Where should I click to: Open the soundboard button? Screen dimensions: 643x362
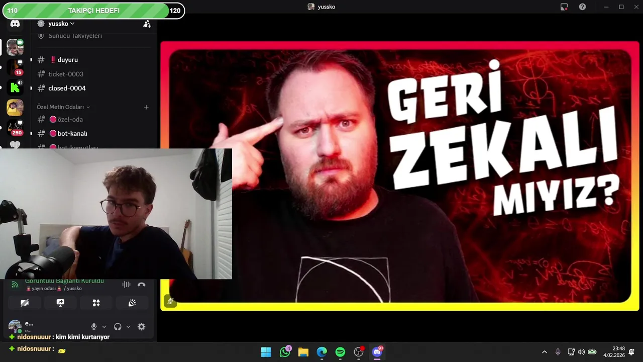pos(132,303)
